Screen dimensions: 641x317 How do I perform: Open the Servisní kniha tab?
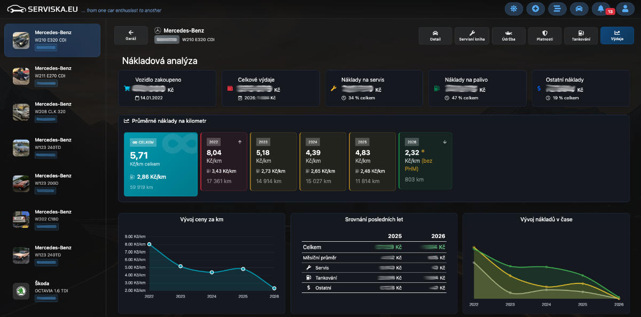(472, 35)
